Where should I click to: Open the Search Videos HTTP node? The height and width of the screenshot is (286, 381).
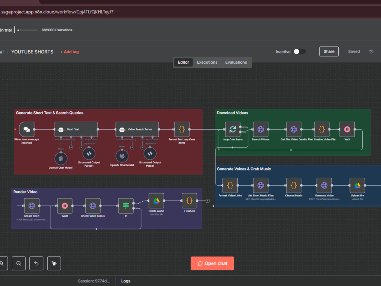point(261,129)
